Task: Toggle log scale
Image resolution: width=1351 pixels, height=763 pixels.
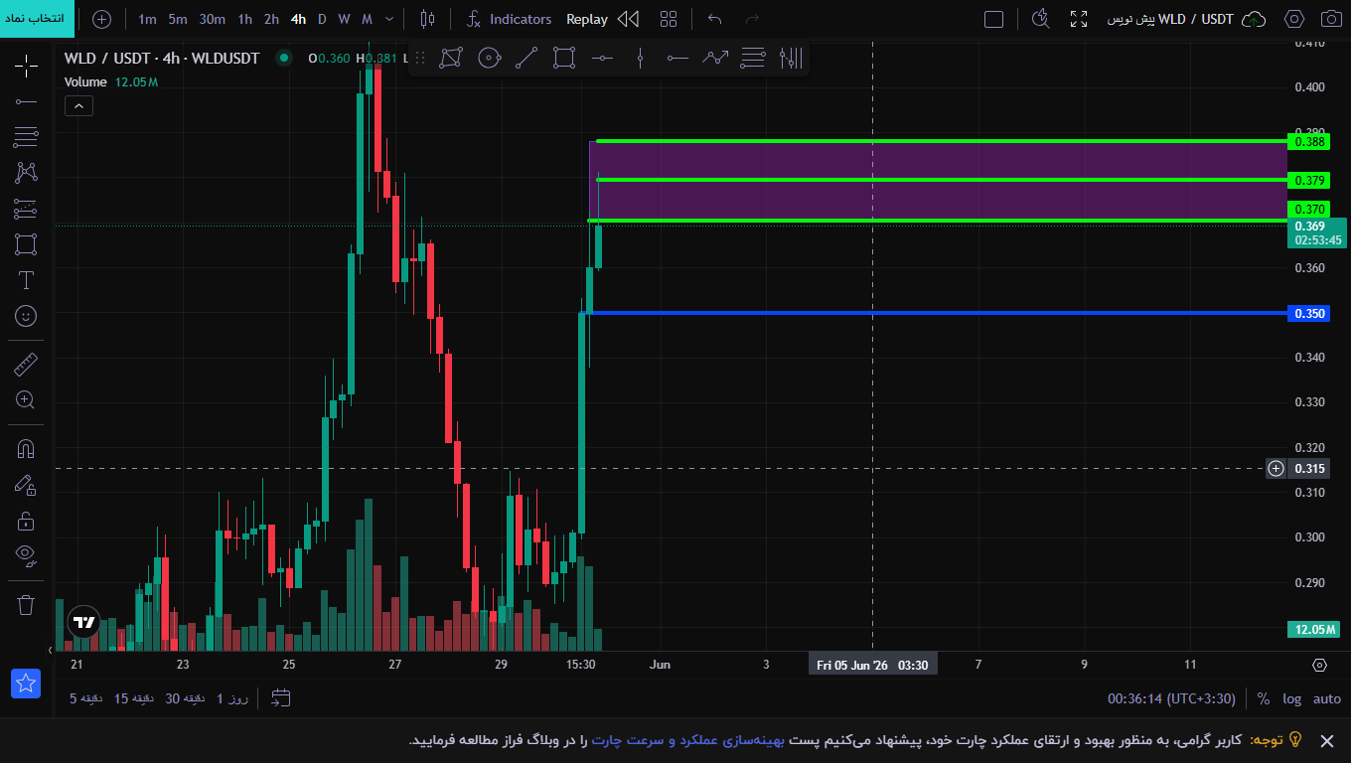Action: (1291, 698)
